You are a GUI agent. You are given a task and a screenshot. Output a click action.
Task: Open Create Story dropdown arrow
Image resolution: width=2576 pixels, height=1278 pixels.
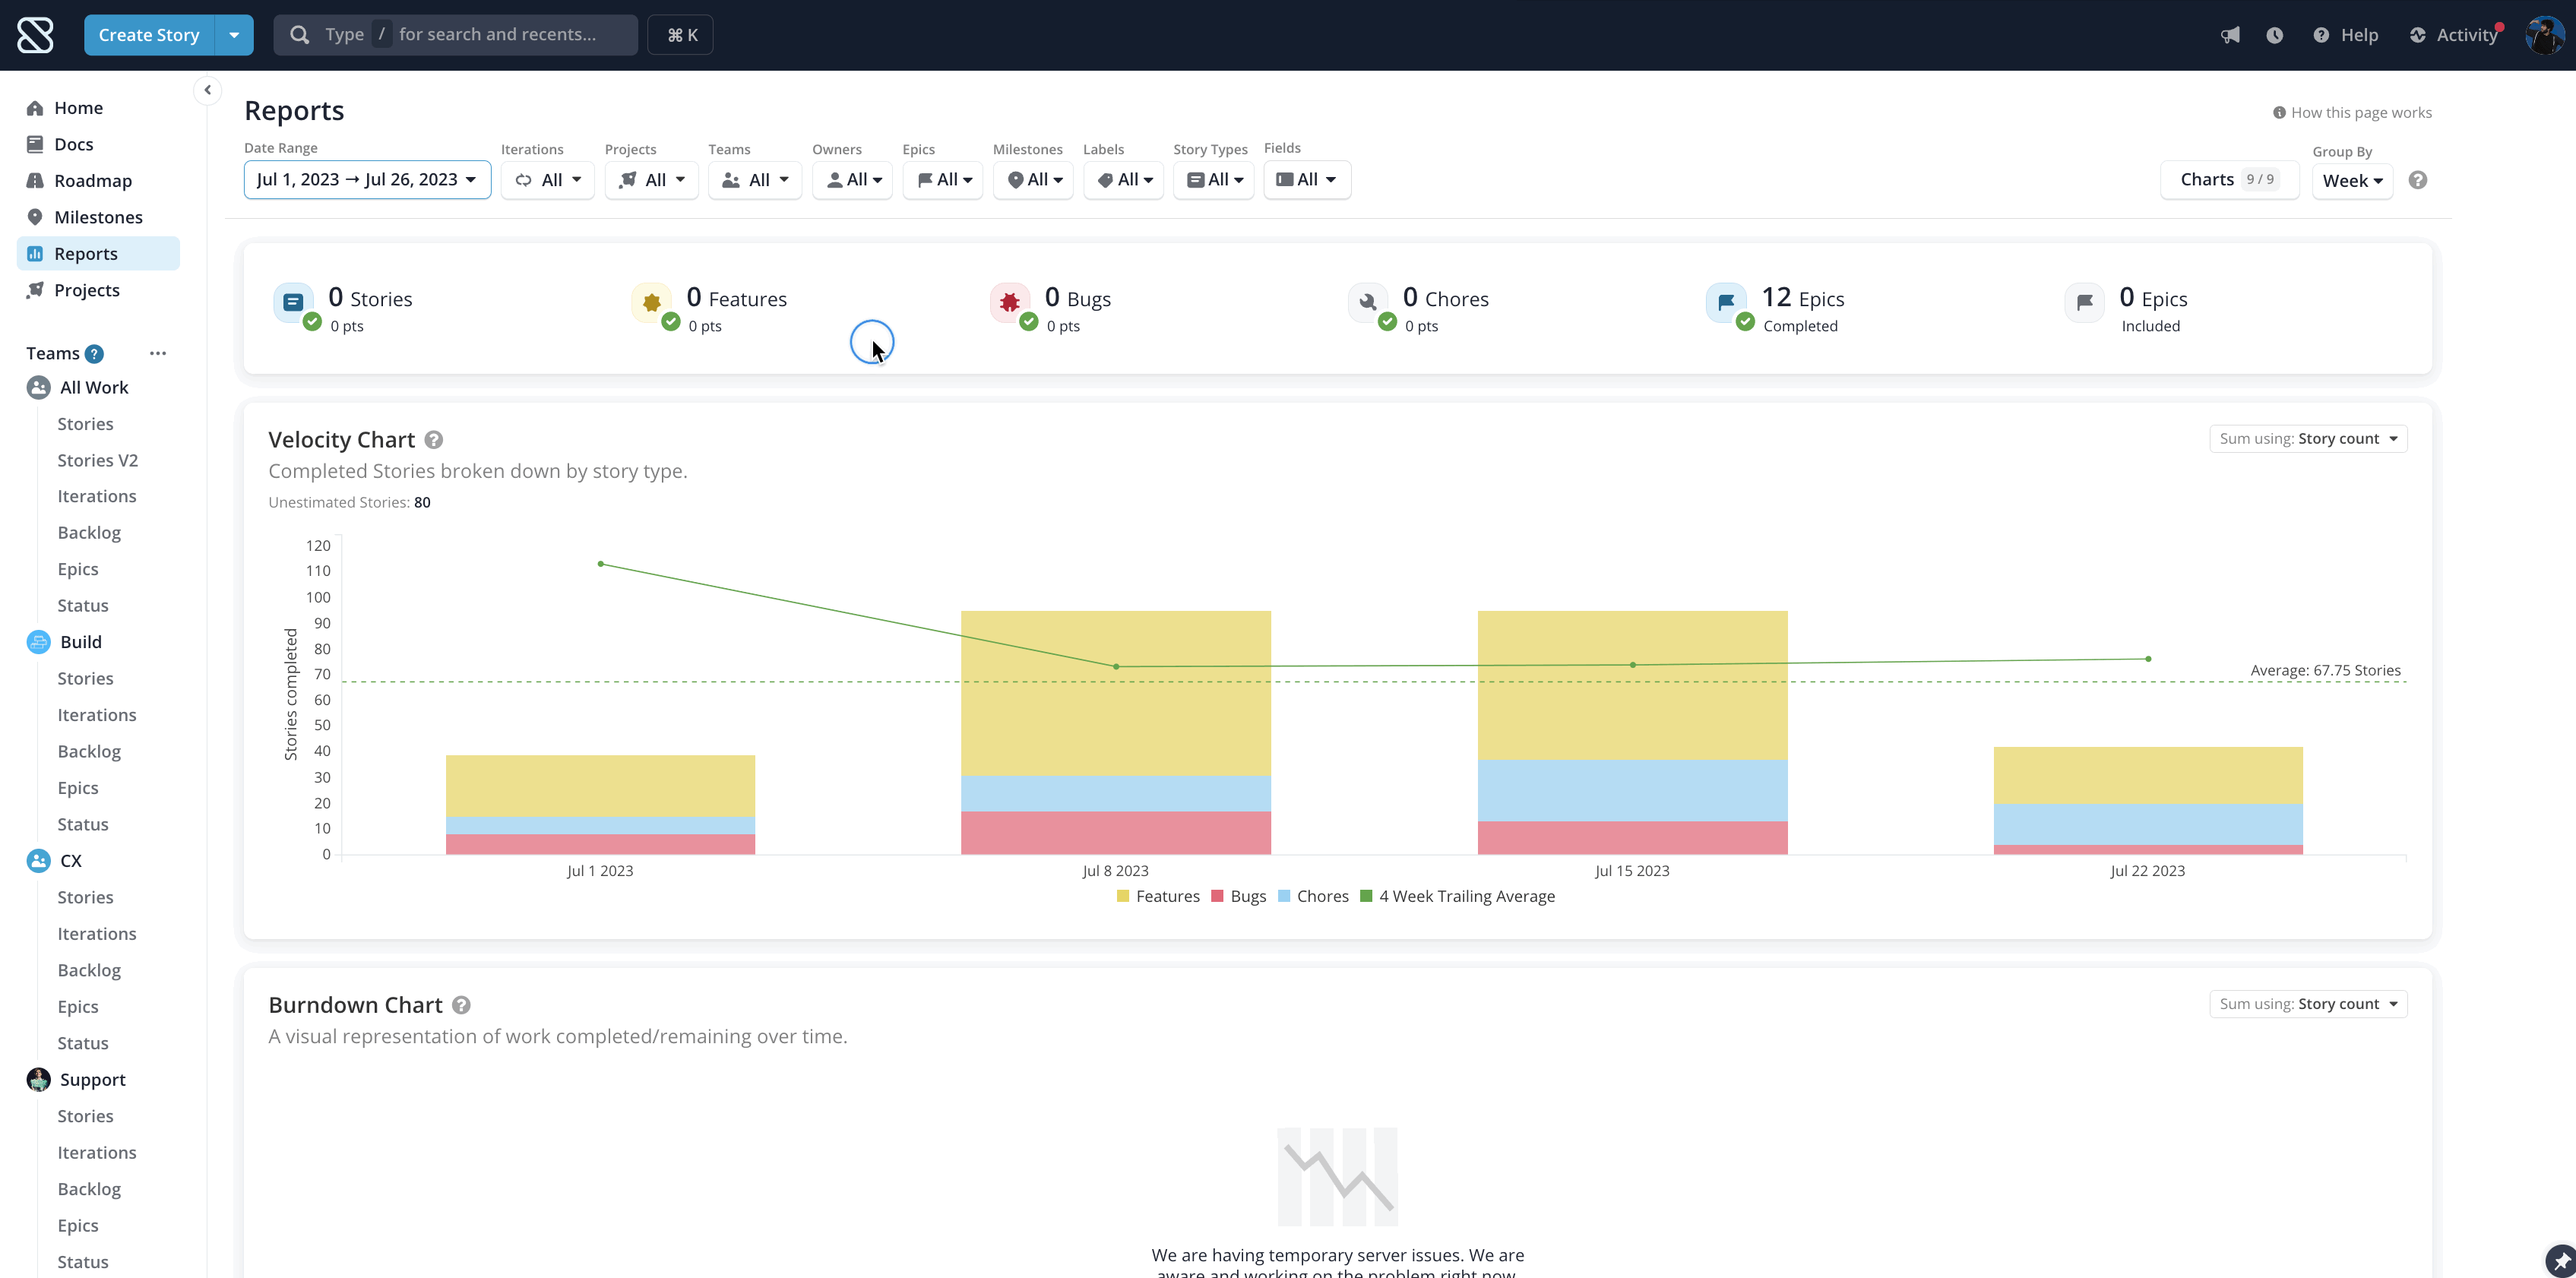click(234, 35)
